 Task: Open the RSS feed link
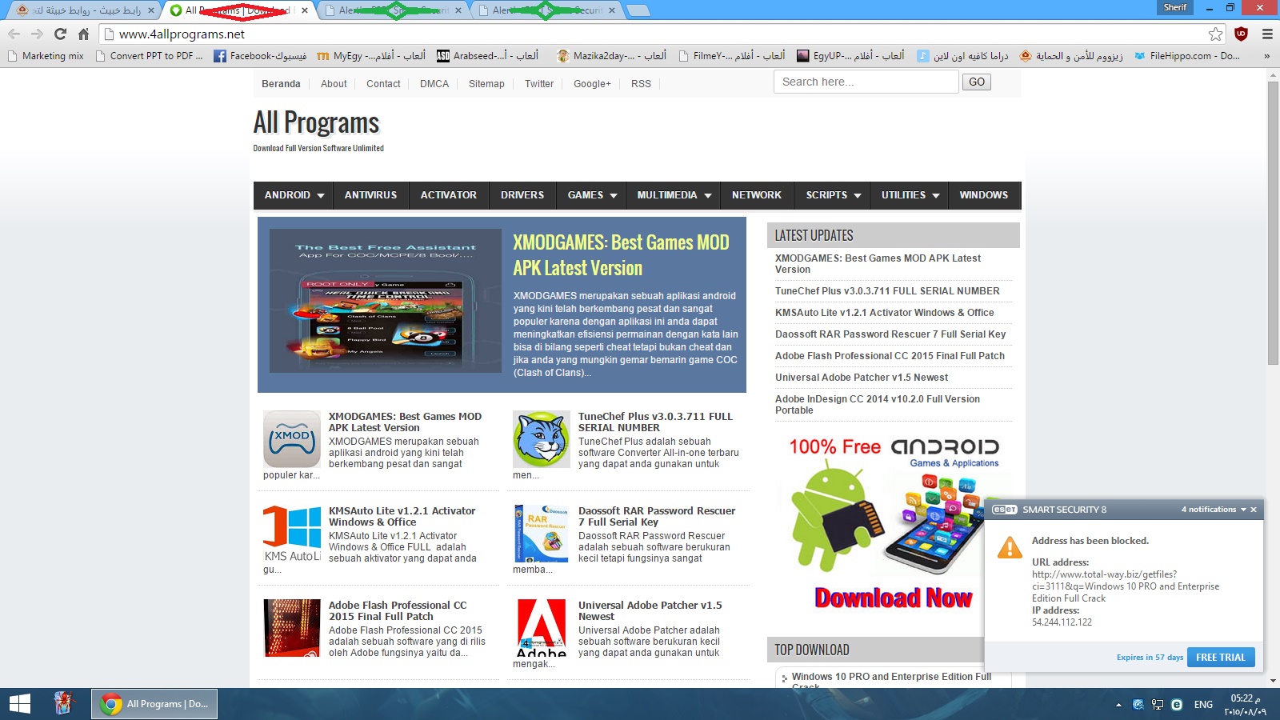pyautogui.click(x=641, y=84)
